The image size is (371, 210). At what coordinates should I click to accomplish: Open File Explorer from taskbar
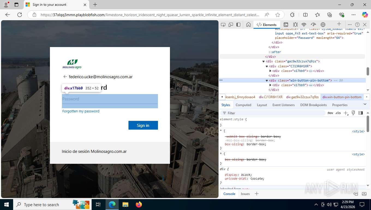click(x=125, y=205)
